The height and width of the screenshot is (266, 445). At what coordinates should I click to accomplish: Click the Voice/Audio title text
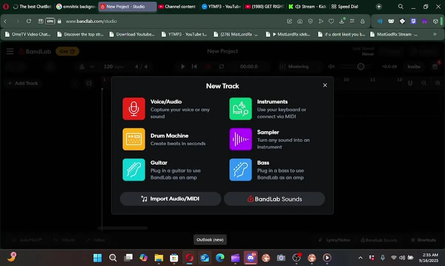166,102
